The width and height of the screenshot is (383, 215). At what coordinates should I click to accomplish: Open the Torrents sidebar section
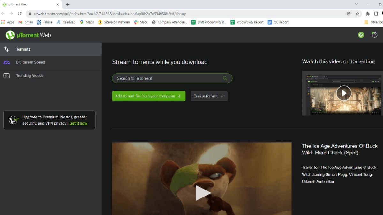[23, 49]
